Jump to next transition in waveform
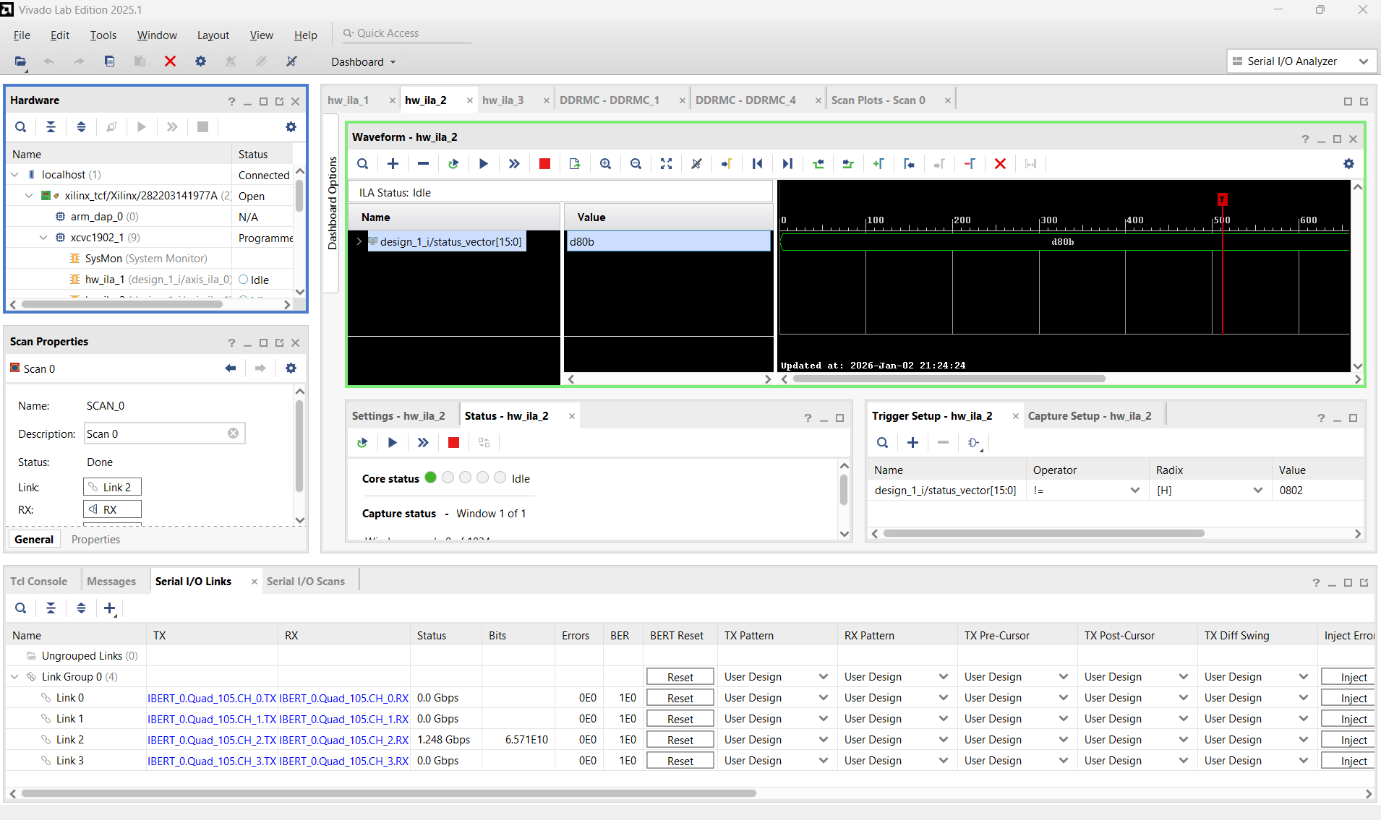Screen dimensions: 1381x820 (848, 164)
